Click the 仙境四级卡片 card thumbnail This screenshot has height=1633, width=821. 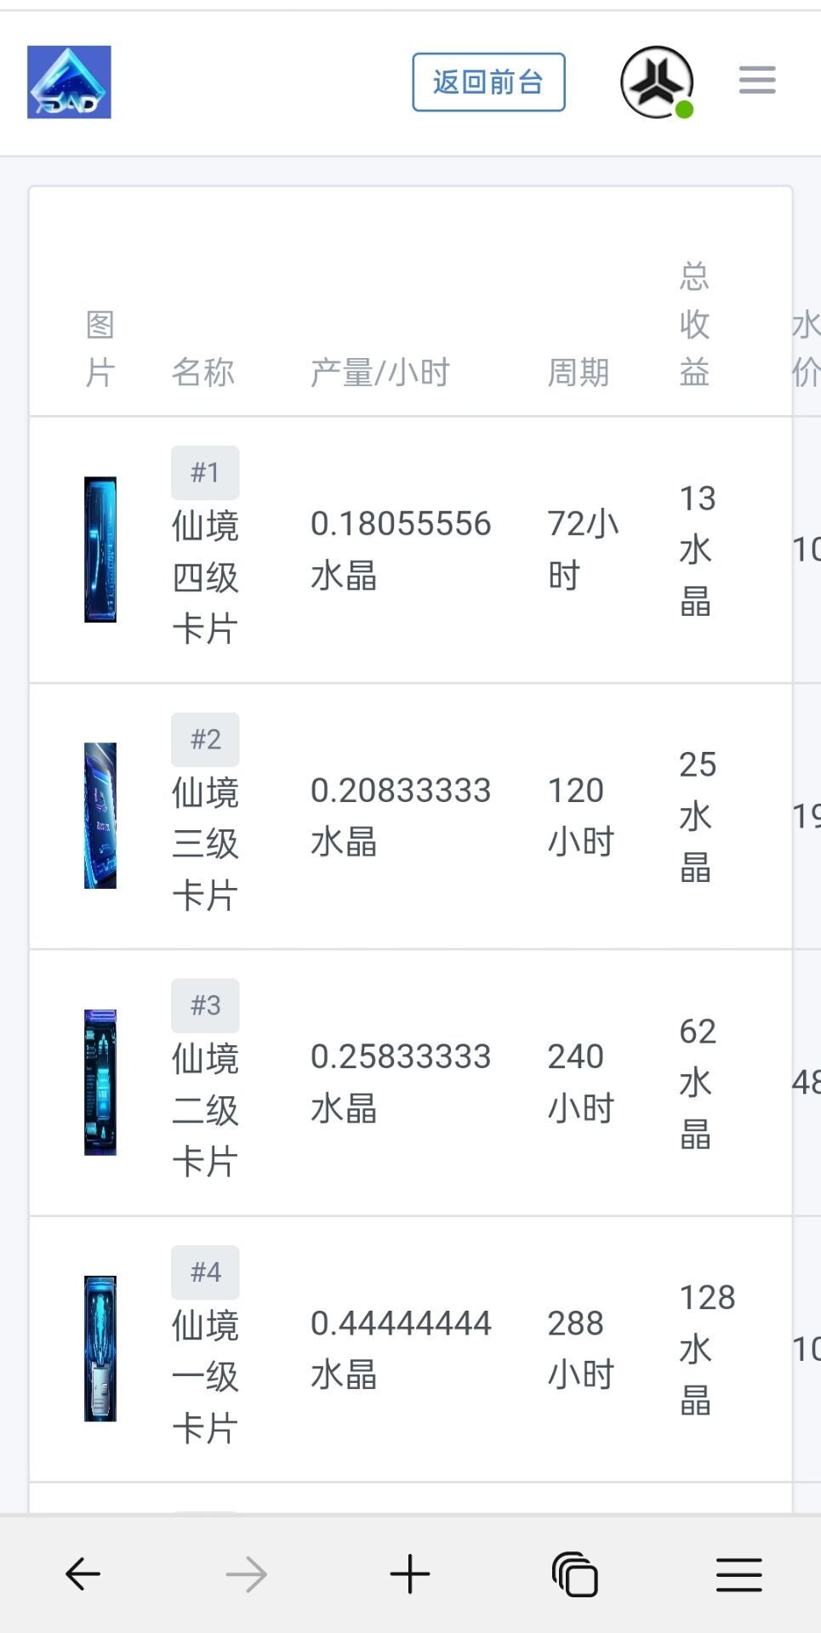click(x=100, y=549)
